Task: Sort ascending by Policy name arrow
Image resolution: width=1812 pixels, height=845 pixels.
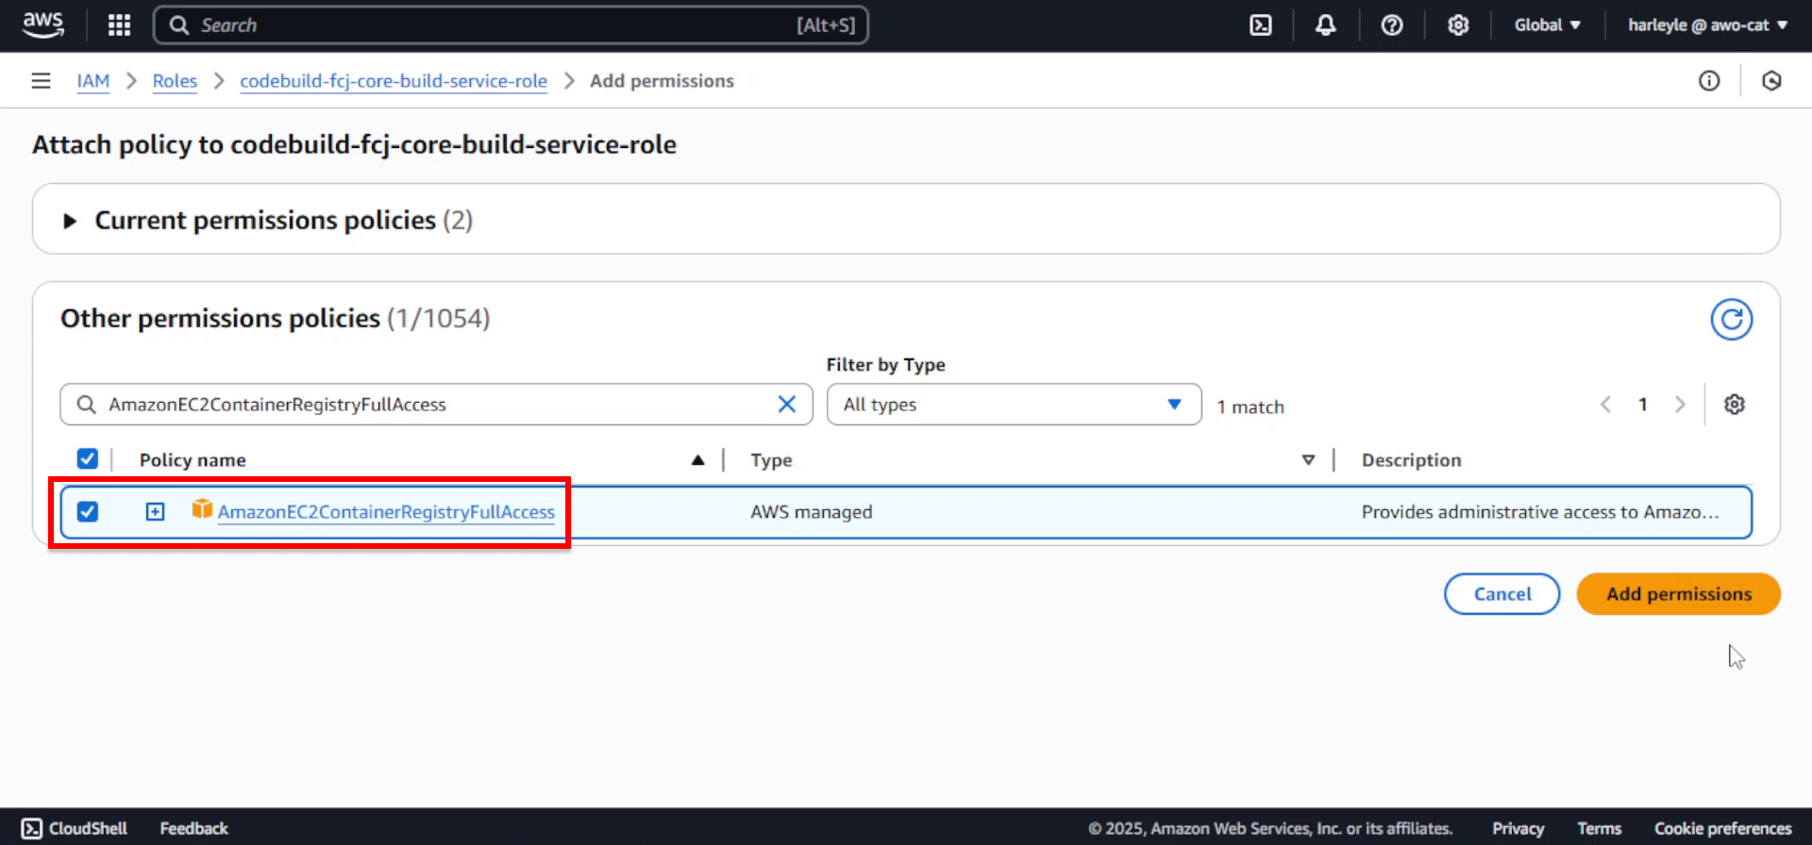Action: 697,460
